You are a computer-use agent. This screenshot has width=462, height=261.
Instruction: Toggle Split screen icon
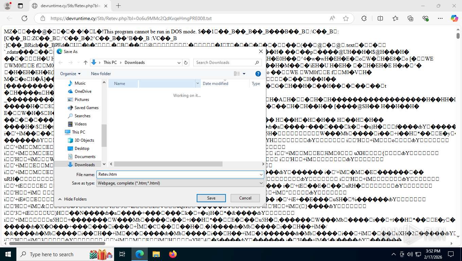pos(380,18)
